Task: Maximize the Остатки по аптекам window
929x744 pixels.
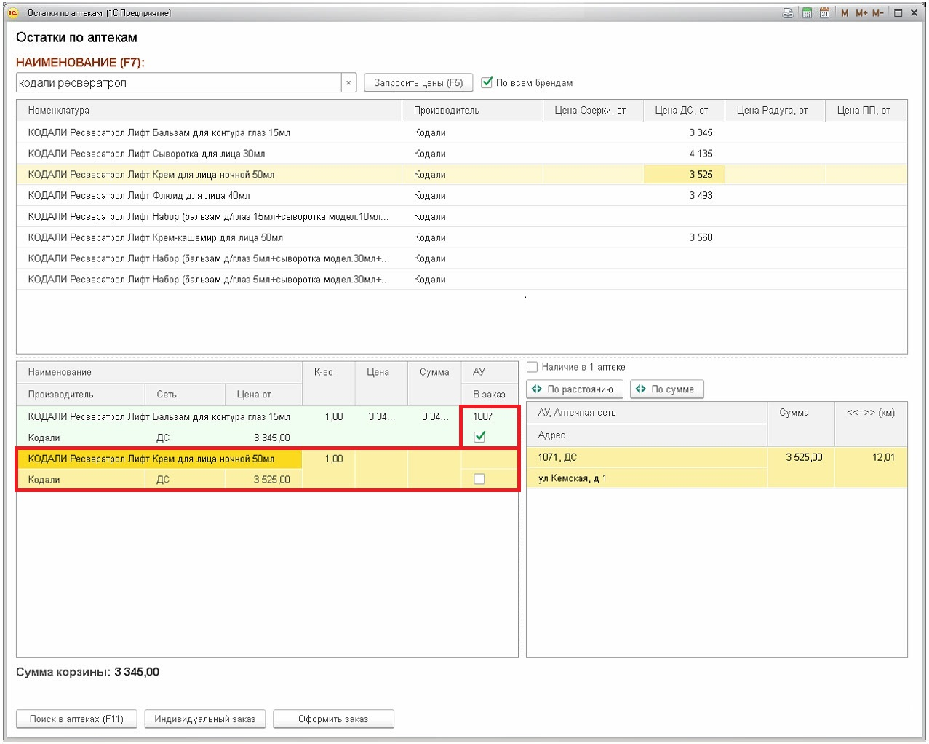Action: pos(898,13)
